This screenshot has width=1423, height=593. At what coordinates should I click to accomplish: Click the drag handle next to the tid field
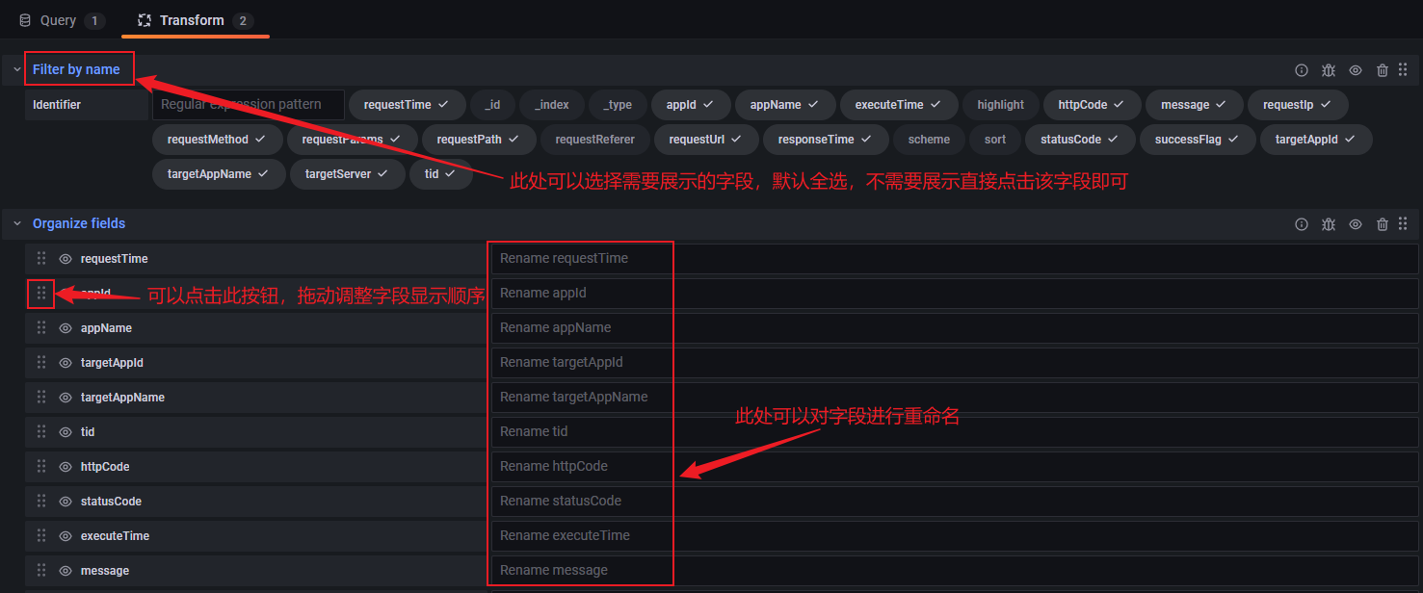tap(40, 431)
